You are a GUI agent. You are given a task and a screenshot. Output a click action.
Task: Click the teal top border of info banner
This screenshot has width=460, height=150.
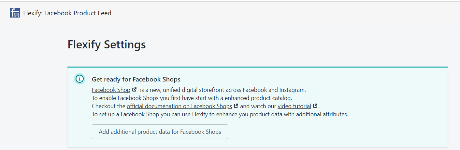(x=257, y=67)
